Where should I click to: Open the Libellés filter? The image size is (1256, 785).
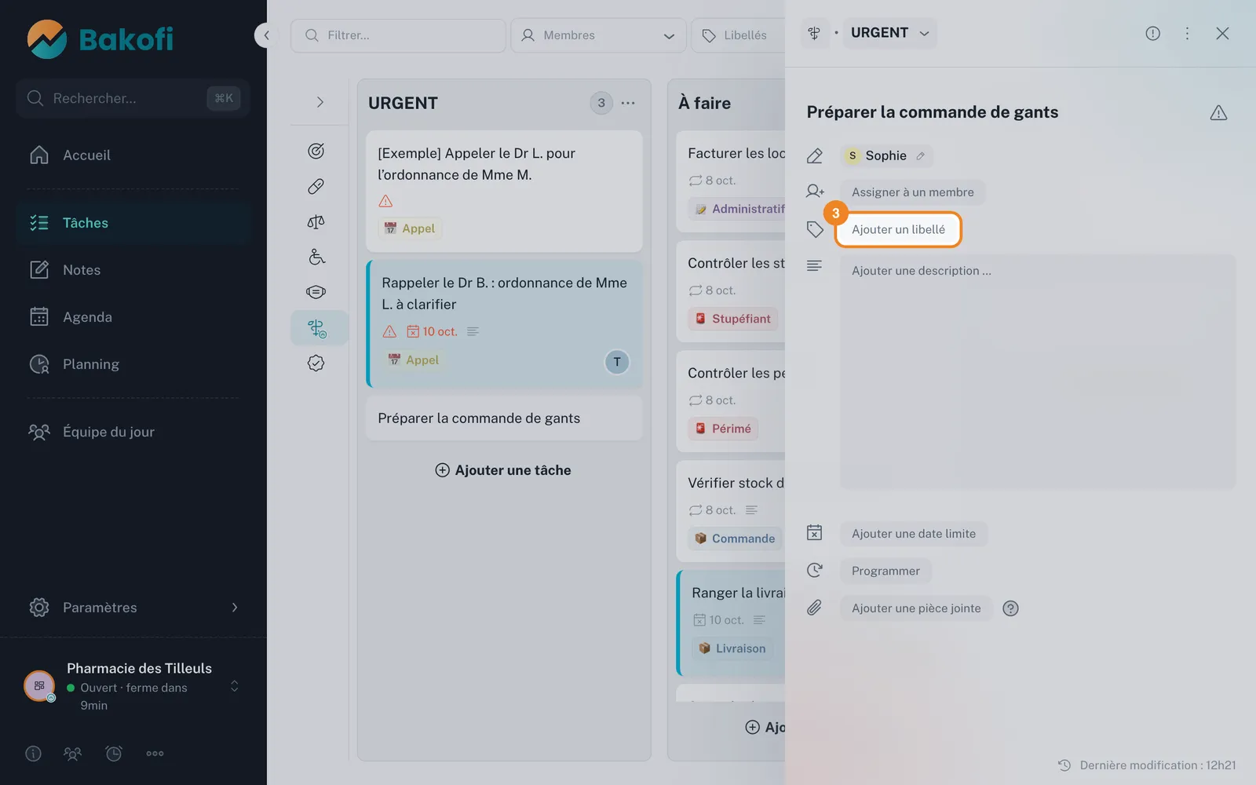tap(738, 35)
